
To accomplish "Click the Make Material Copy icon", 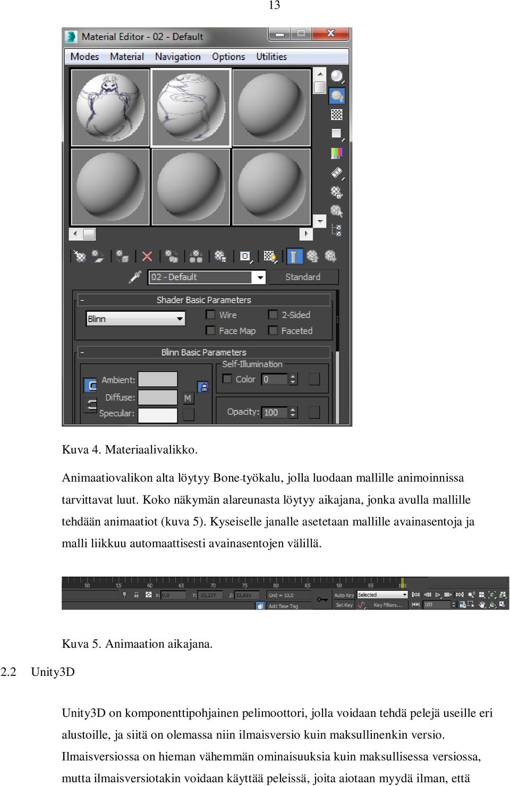I will pyautogui.click(x=171, y=256).
